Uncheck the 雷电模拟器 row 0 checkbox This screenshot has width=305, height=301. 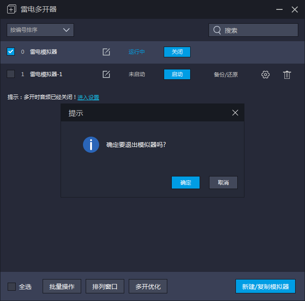pos(11,52)
